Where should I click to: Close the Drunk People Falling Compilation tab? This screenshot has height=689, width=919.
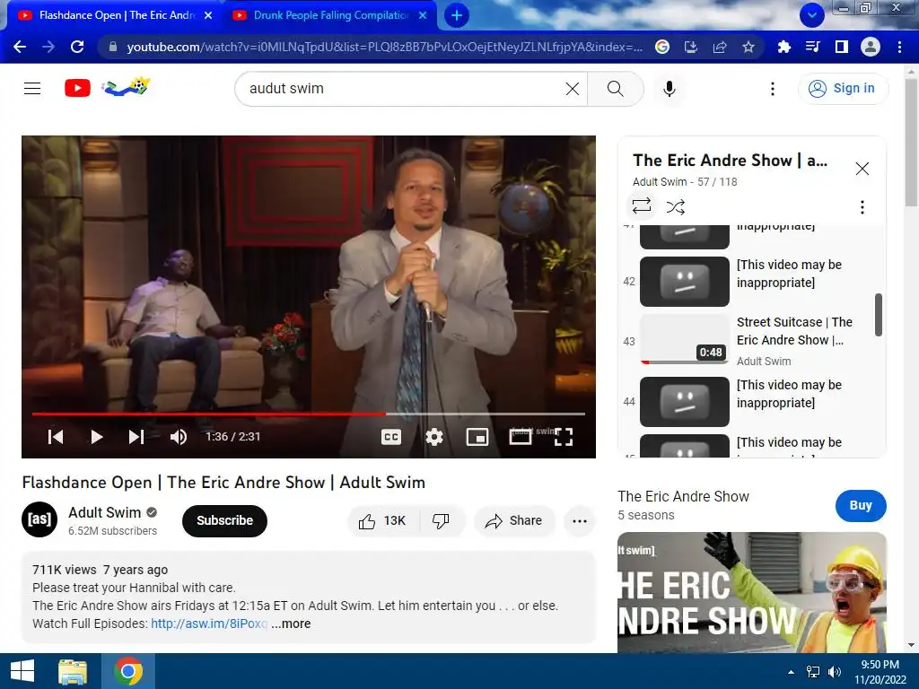point(423,15)
